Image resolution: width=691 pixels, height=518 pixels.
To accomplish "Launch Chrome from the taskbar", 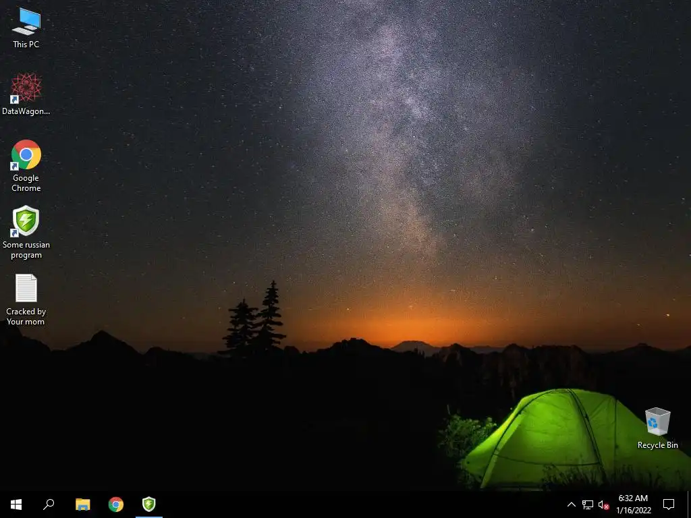I will pyautogui.click(x=116, y=505).
